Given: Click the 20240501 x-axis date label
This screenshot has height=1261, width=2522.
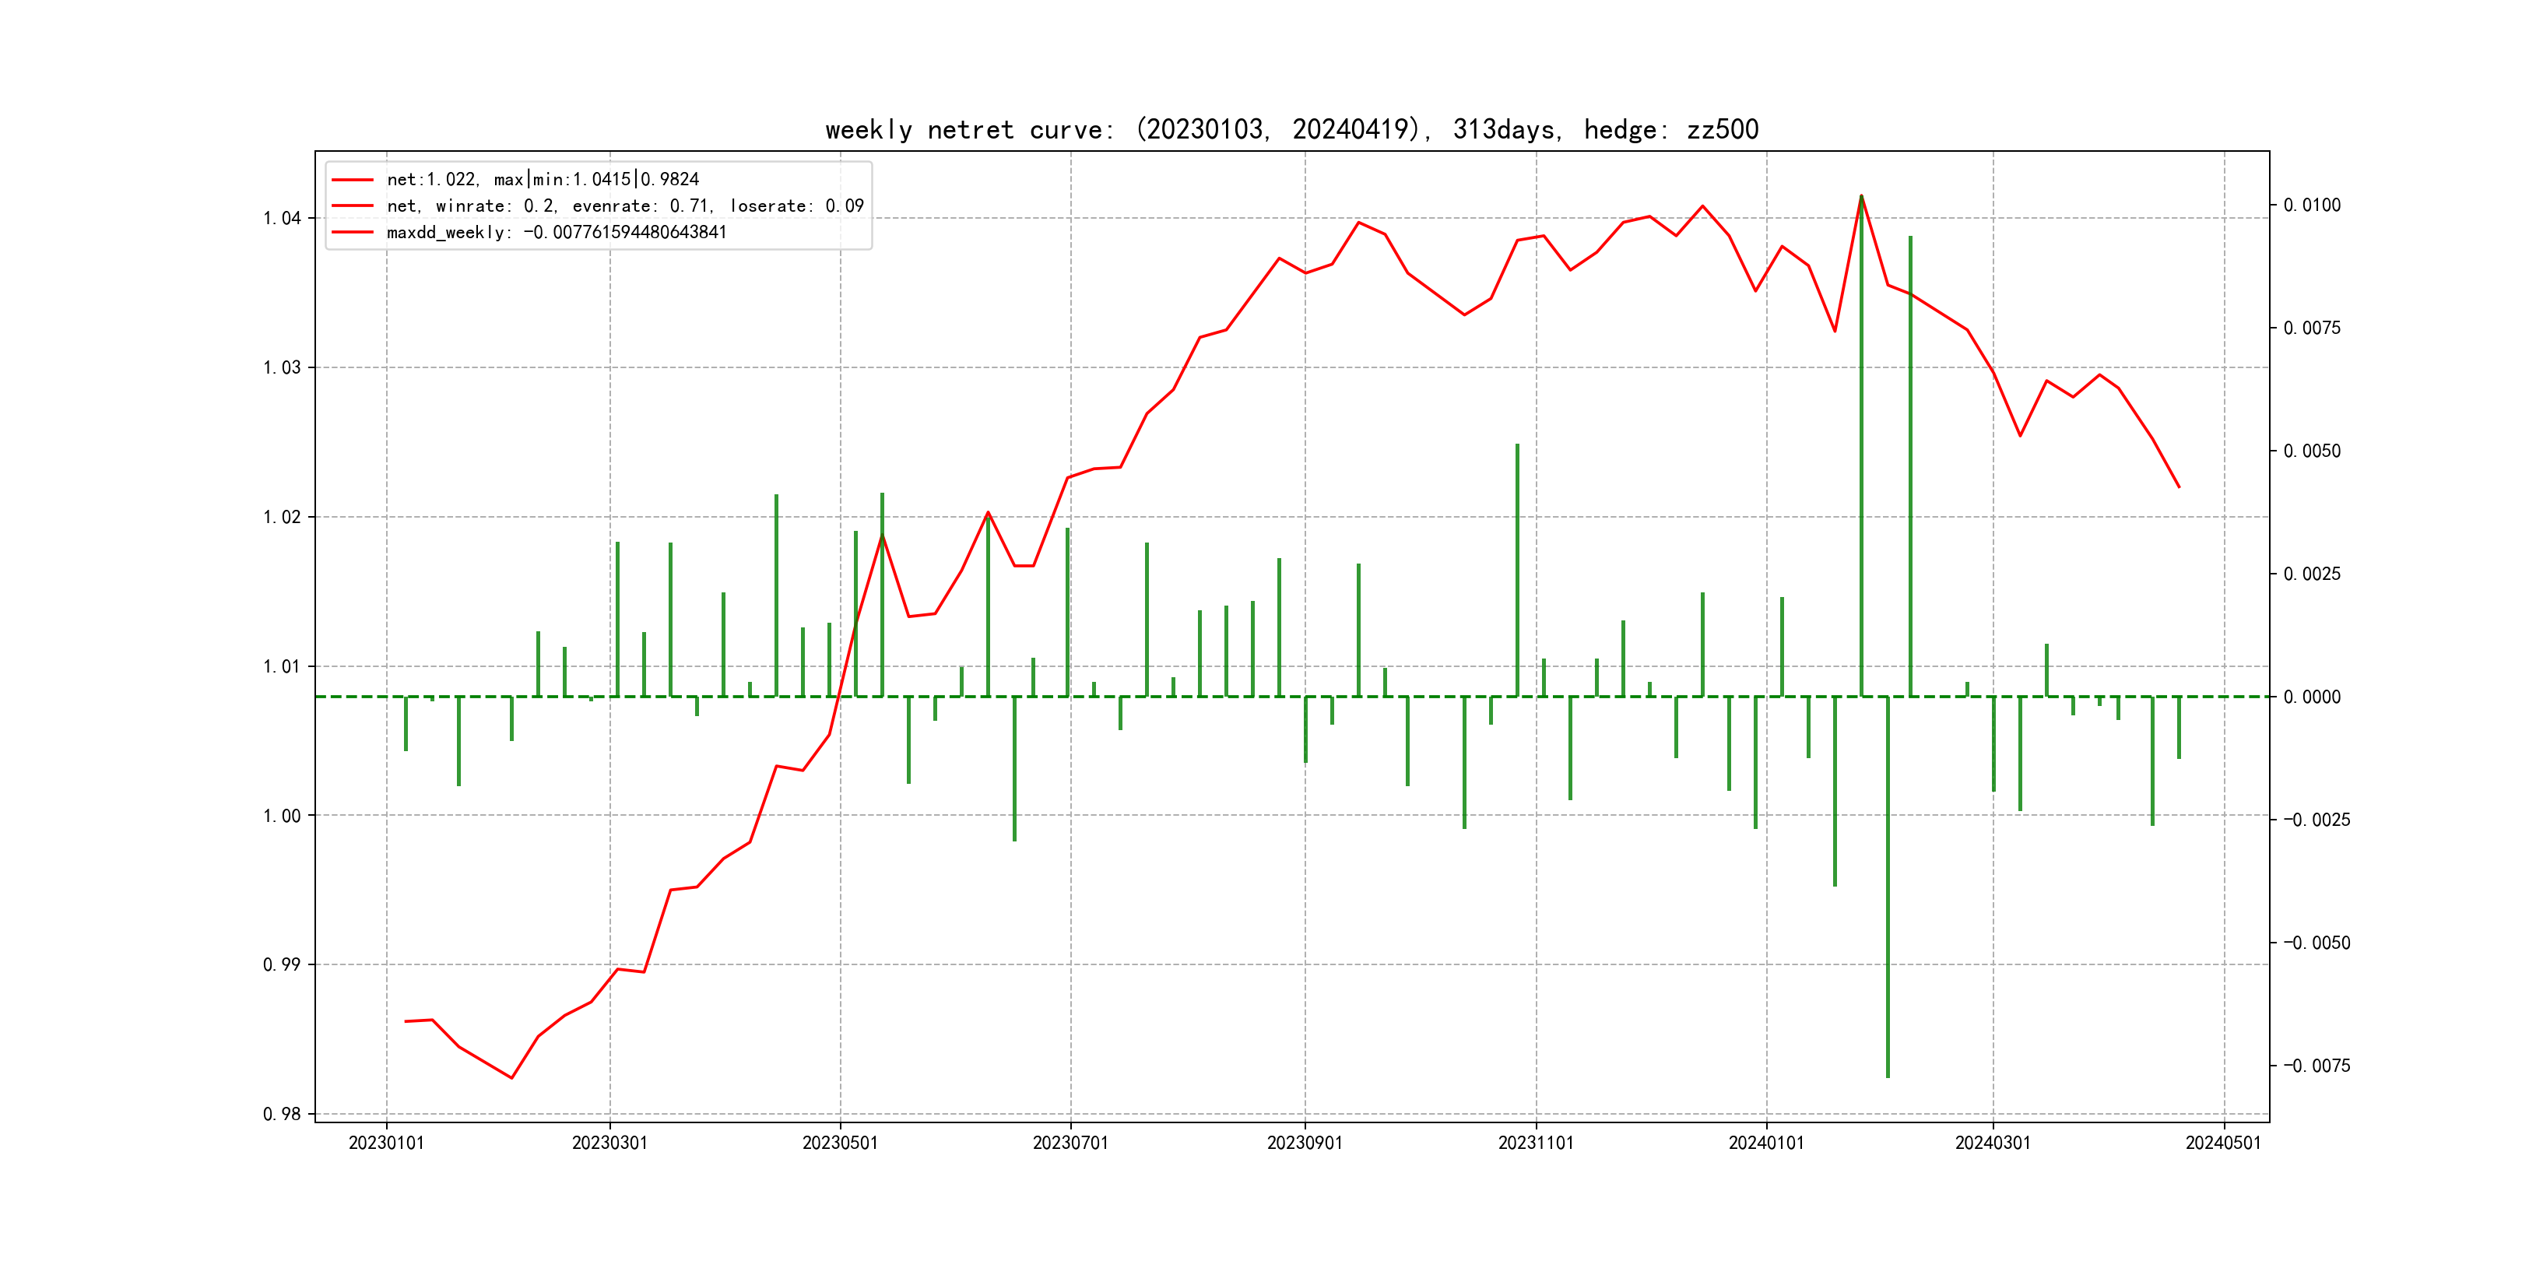Looking at the screenshot, I should [2223, 1143].
